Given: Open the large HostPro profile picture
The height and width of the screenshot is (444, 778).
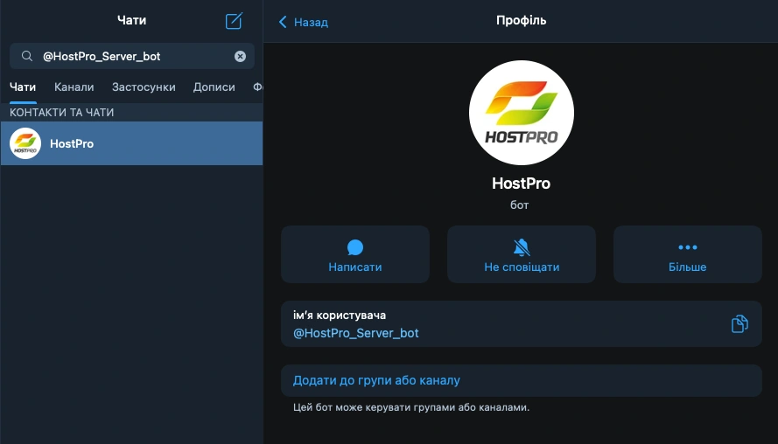Looking at the screenshot, I should [521, 113].
